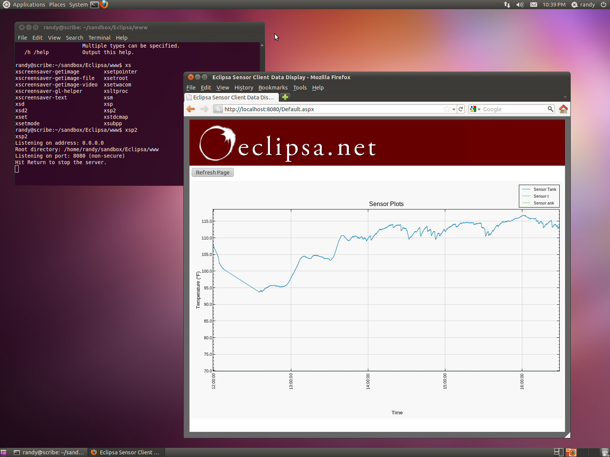
Task: Open the search engine selector dropdown
Action: pos(475,109)
